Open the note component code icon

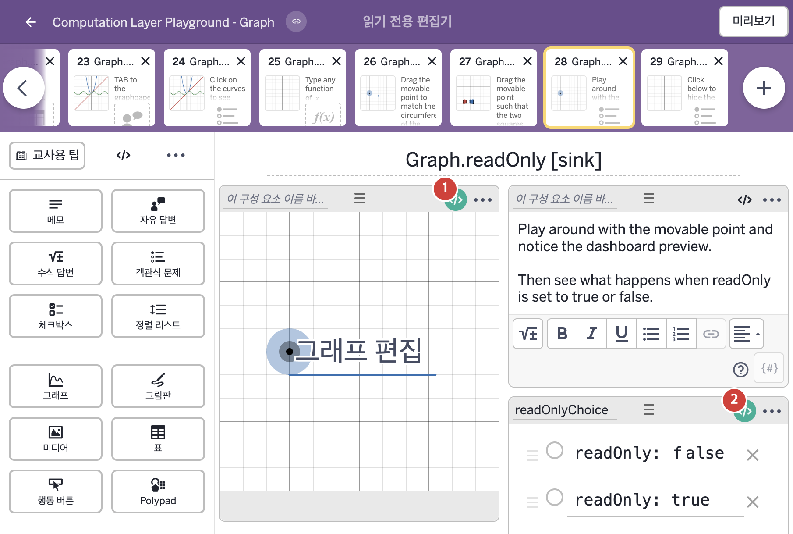click(x=745, y=200)
